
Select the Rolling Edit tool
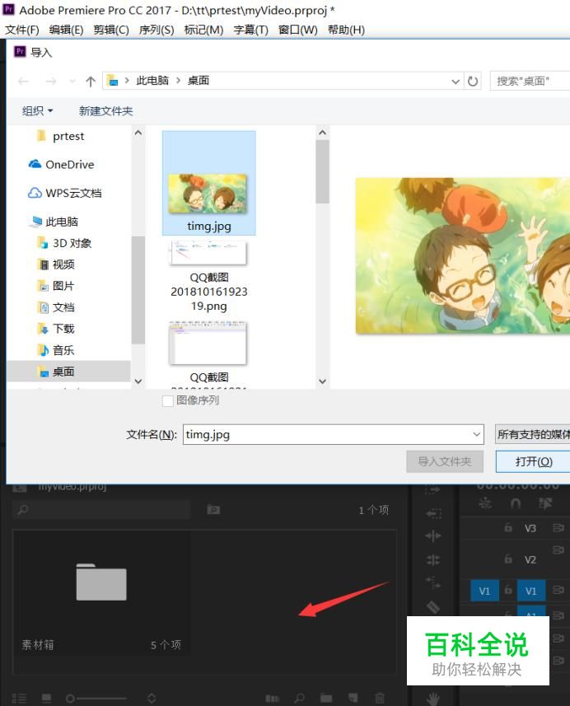pos(433,560)
